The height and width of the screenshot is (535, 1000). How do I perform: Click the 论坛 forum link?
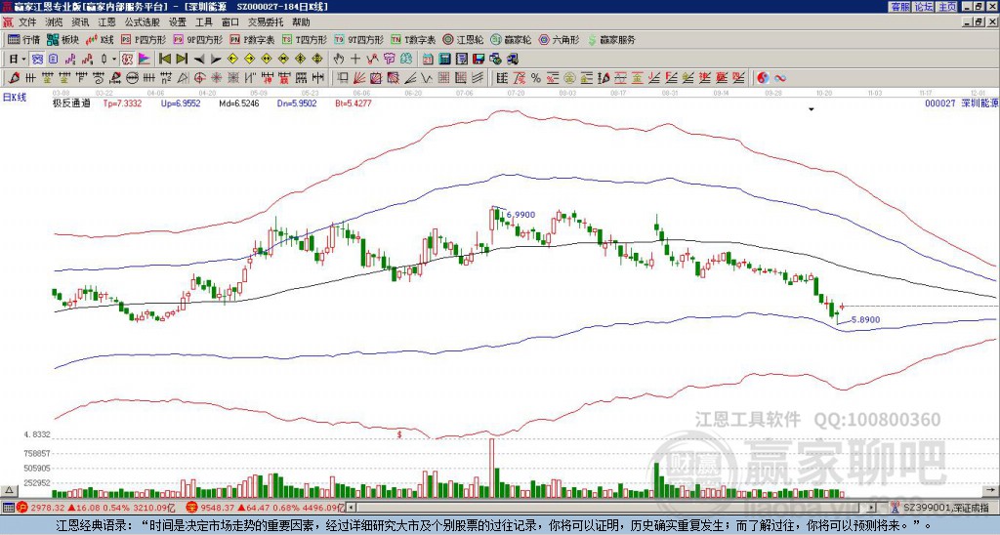923,7
